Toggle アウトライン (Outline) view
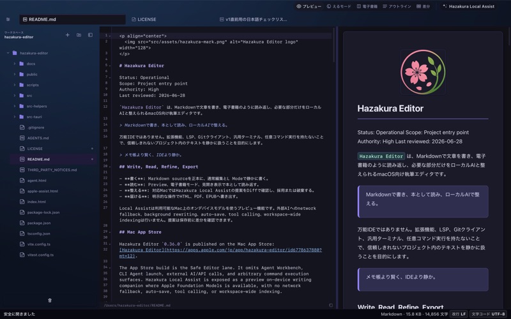 click(x=397, y=6)
